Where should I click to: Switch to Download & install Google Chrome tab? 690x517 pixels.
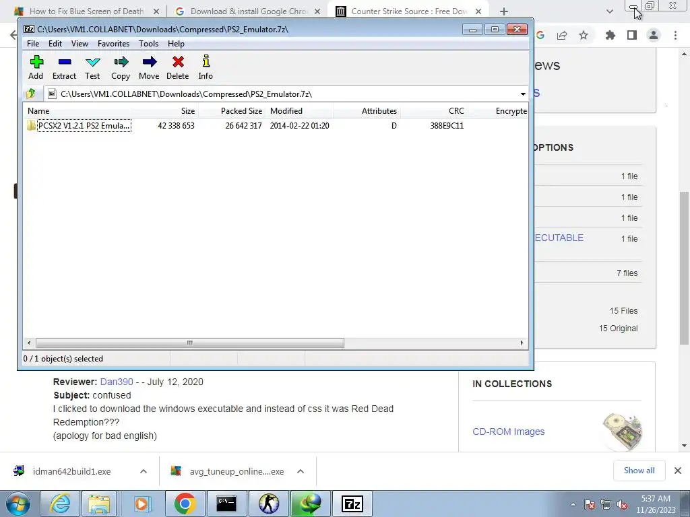247,11
